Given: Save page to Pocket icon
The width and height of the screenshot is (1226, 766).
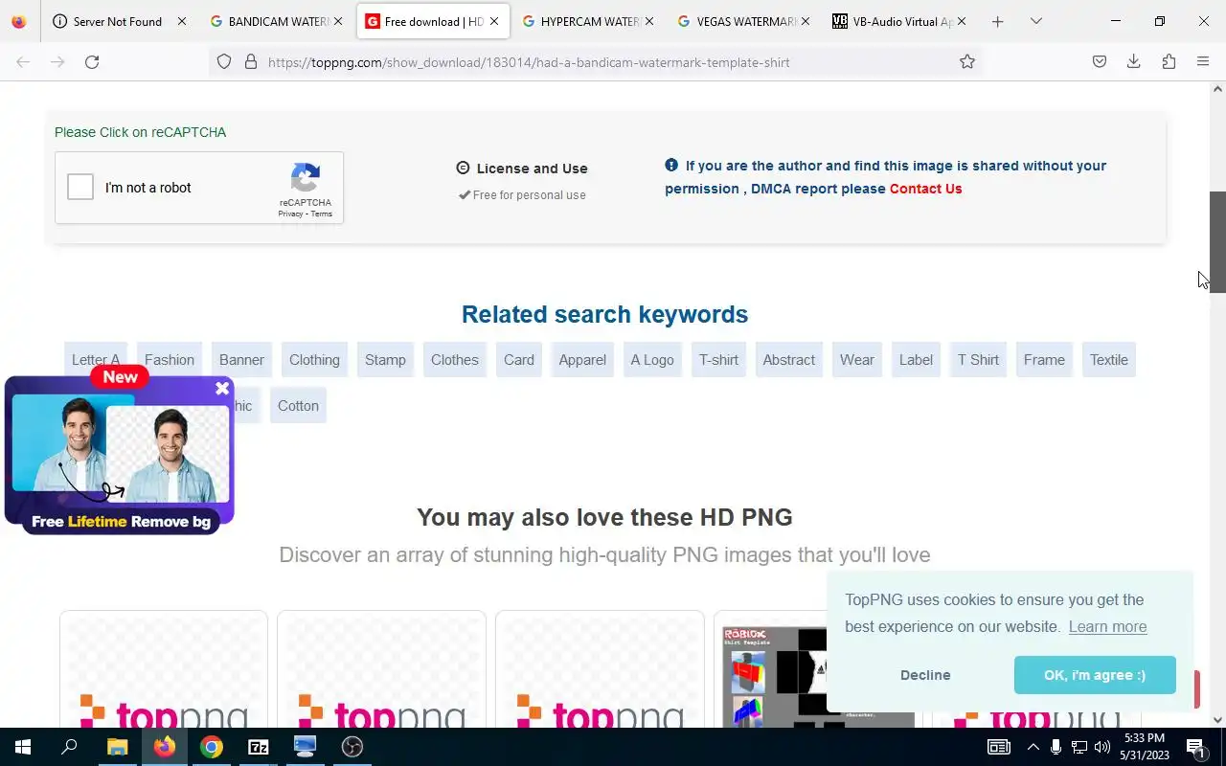Looking at the screenshot, I should click(x=1100, y=61).
